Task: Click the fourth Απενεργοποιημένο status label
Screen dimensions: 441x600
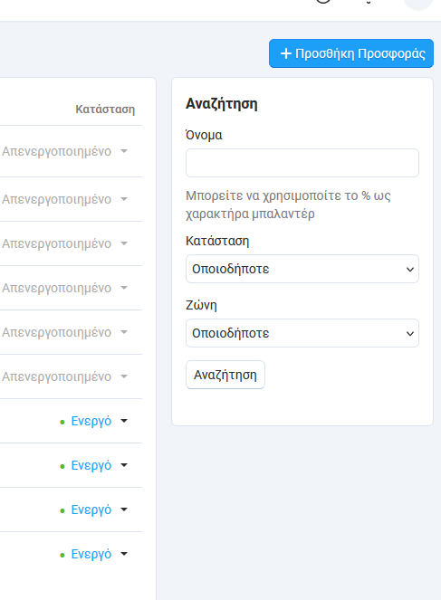Action: click(x=57, y=288)
